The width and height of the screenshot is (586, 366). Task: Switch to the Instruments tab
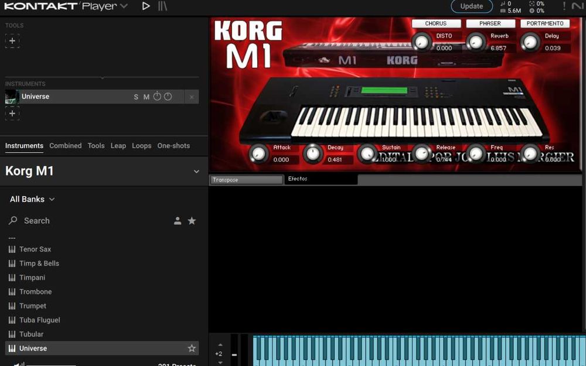click(24, 146)
